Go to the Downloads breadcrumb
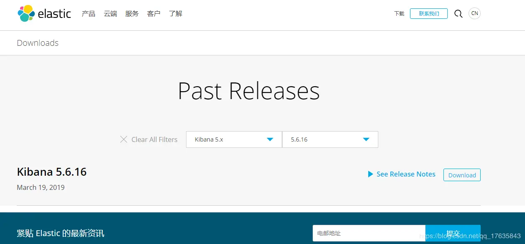The width and height of the screenshot is (525, 244). [38, 43]
